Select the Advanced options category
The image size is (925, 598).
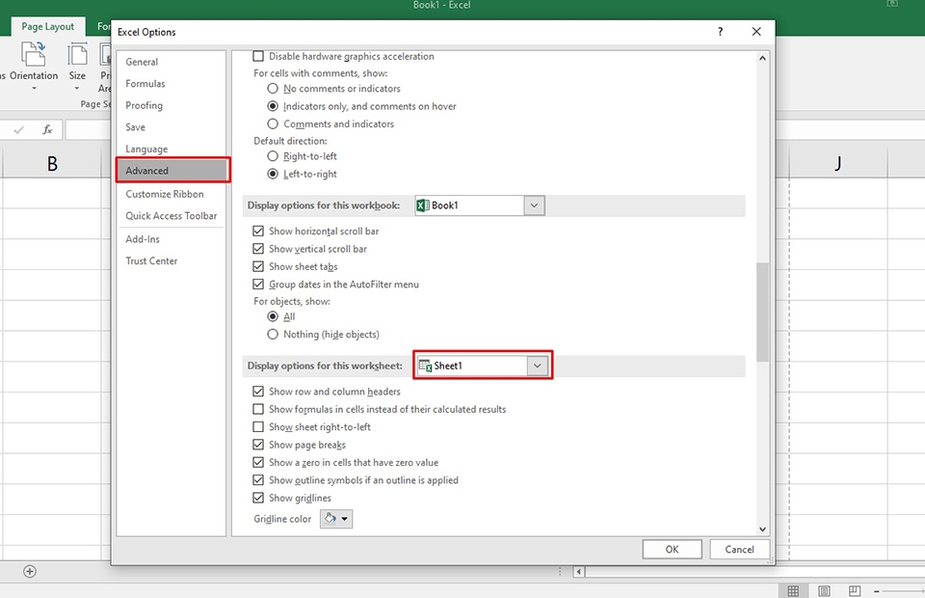click(172, 171)
